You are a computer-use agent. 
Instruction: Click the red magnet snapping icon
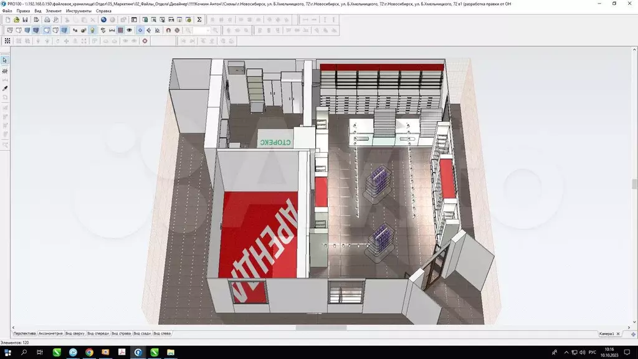[x=168, y=30]
